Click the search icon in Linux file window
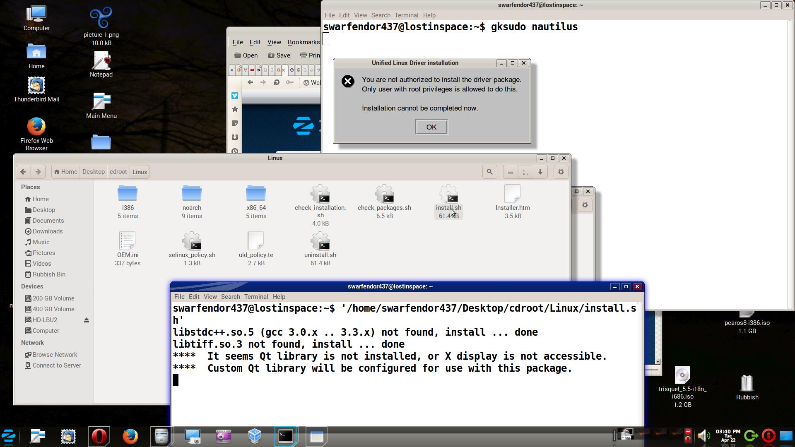This screenshot has width=795, height=447. pyautogui.click(x=489, y=172)
